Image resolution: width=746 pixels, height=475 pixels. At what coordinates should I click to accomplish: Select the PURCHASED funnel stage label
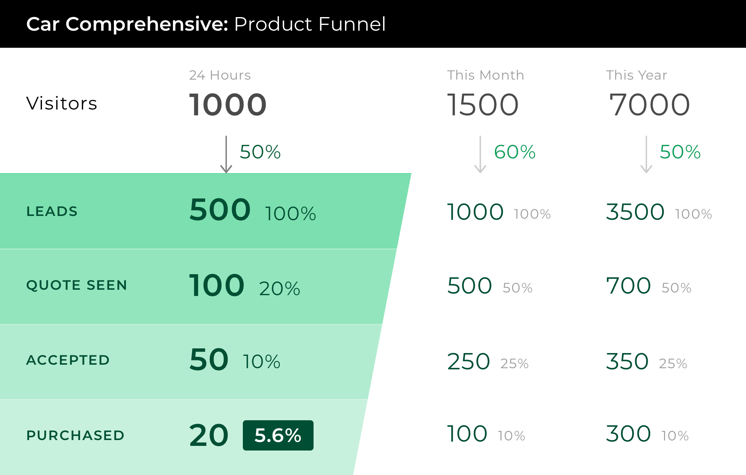coord(75,435)
